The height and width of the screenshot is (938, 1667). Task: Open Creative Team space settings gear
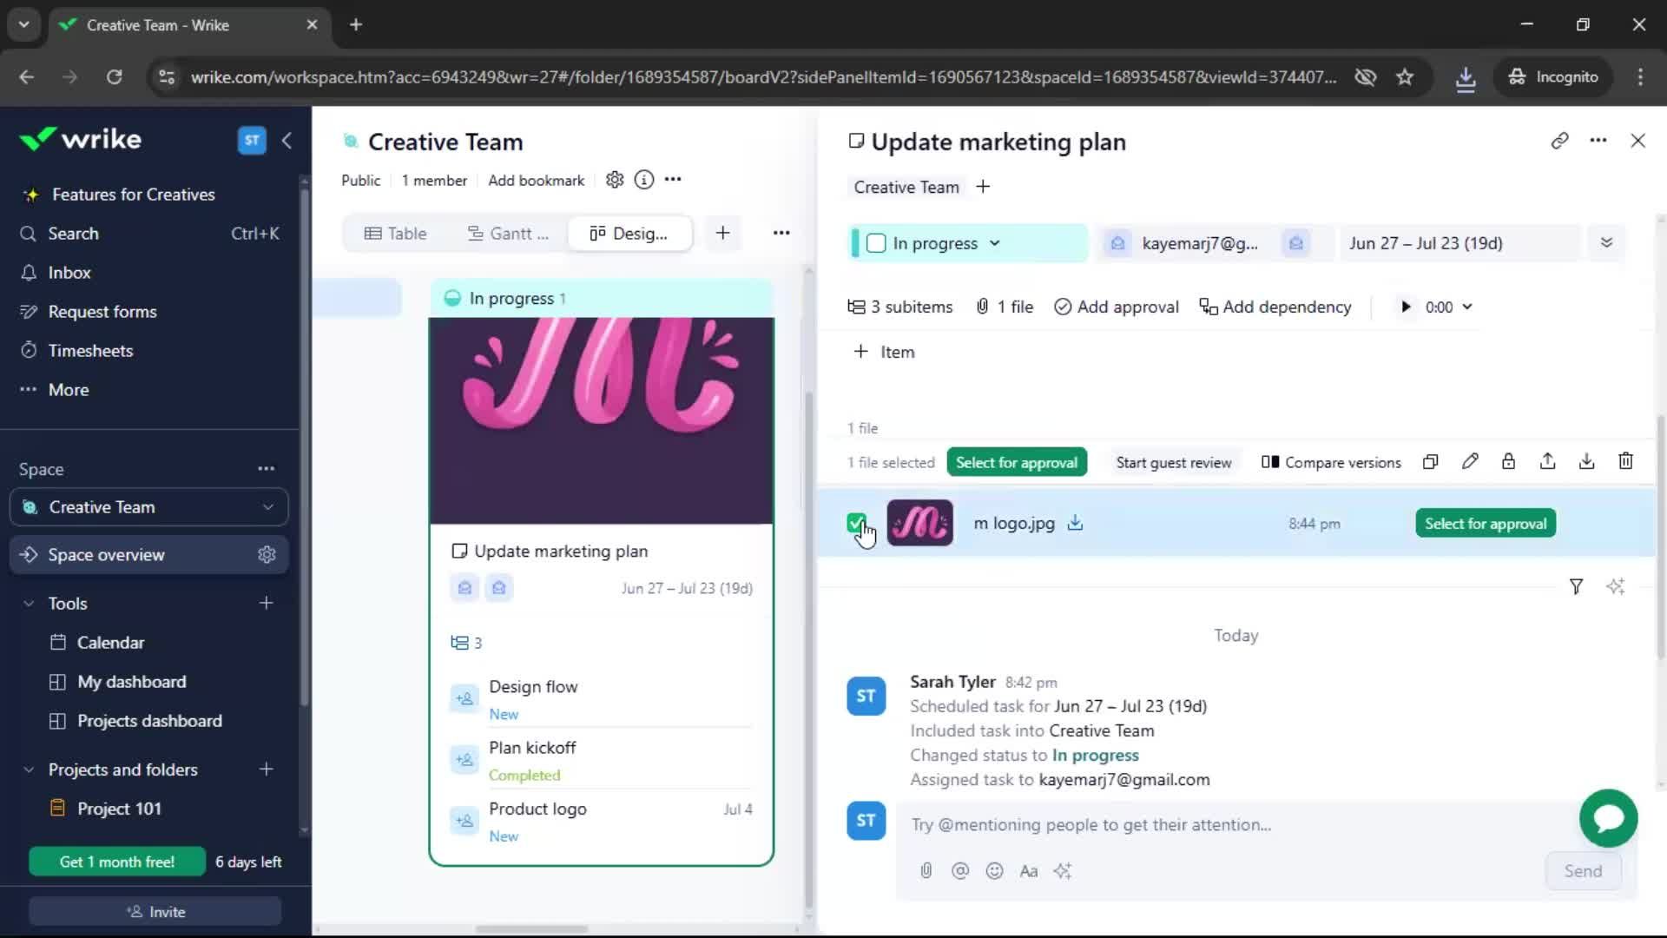click(x=615, y=180)
